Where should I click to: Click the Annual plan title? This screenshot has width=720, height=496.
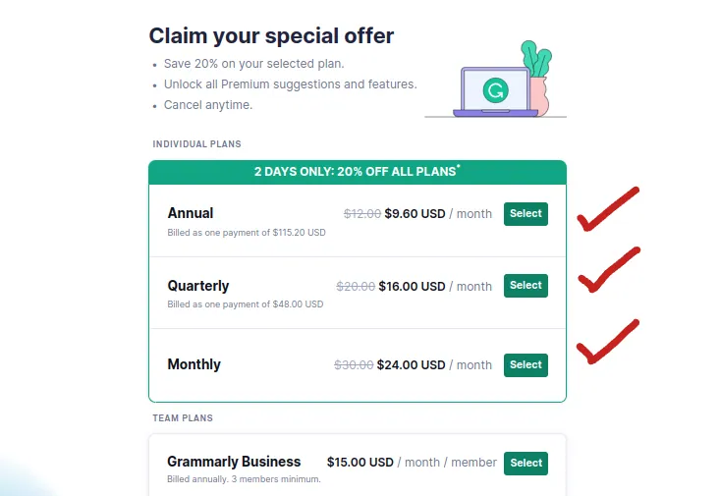pyautogui.click(x=191, y=213)
